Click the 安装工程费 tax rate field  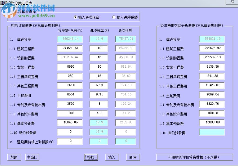98,67
